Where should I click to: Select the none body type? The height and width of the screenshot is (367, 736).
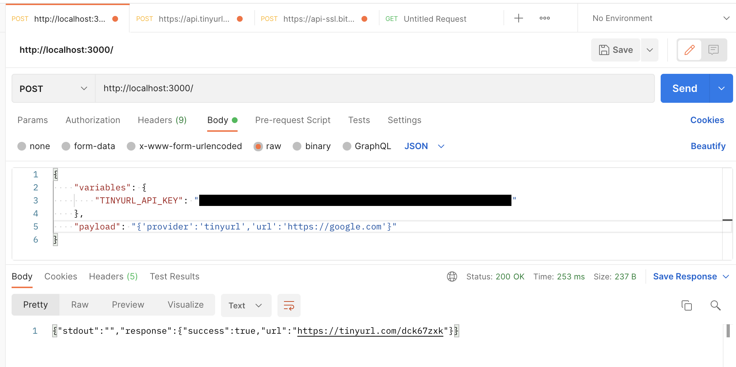point(22,146)
